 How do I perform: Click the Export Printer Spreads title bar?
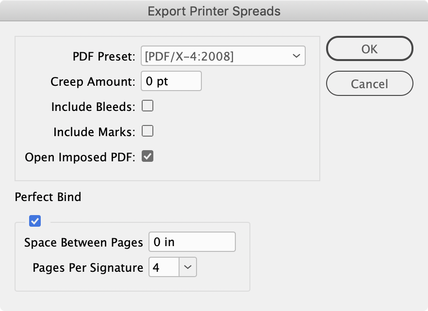214,11
